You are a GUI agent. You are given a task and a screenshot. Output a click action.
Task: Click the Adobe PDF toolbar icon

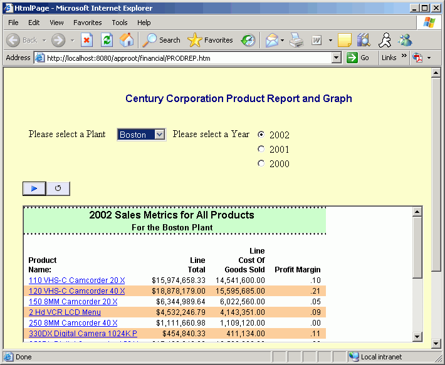[x=417, y=58]
